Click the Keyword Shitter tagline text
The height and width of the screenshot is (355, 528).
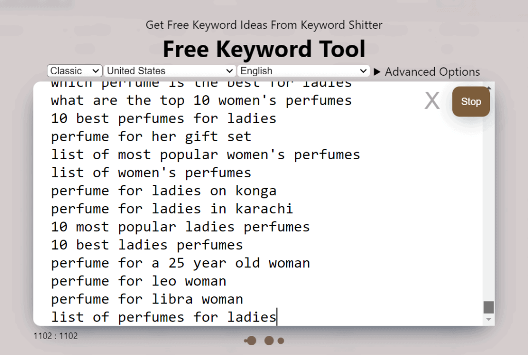click(264, 25)
